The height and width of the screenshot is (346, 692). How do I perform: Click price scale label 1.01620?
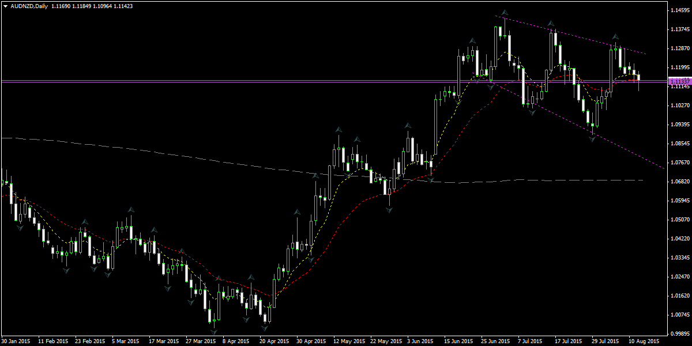coord(680,296)
